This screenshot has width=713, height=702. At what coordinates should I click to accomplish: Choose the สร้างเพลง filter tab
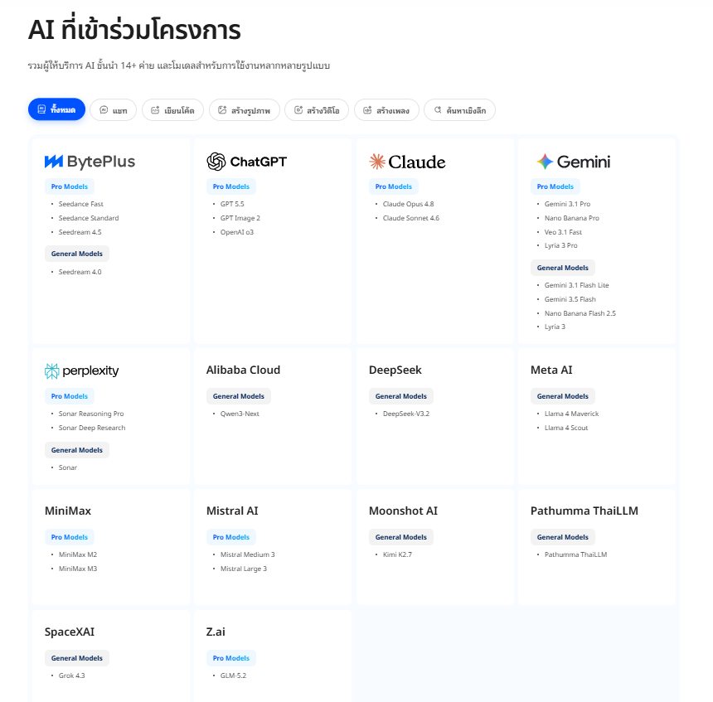tap(386, 110)
